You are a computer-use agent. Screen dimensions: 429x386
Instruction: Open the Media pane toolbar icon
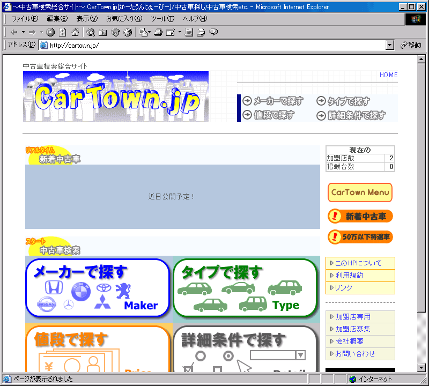click(115, 32)
